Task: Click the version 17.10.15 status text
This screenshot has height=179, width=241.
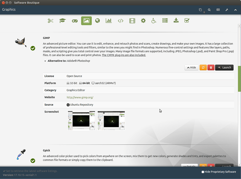Action: pyautogui.click(x=20, y=175)
